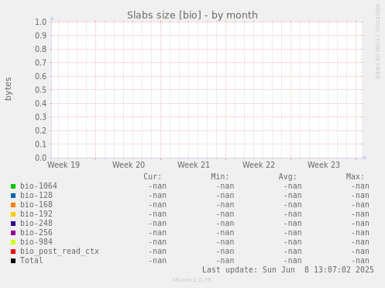
Task: Click the 1.0 y-axis tick value
Action: click(41, 22)
